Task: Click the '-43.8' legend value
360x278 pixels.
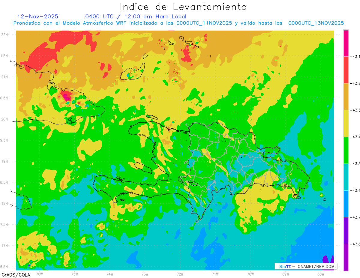Action: tap(355, 244)
